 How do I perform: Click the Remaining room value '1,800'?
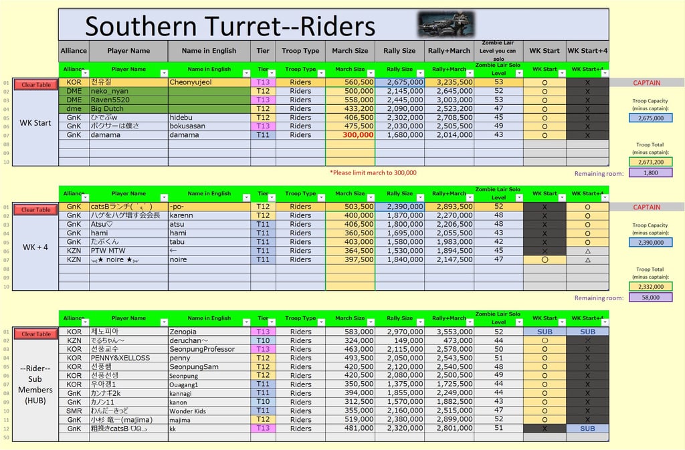pos(650,173)
